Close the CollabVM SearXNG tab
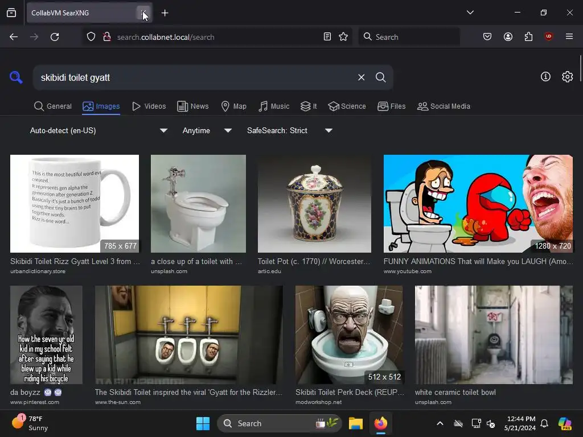Screen dimensions: 583x437 (x=143, y=13)
